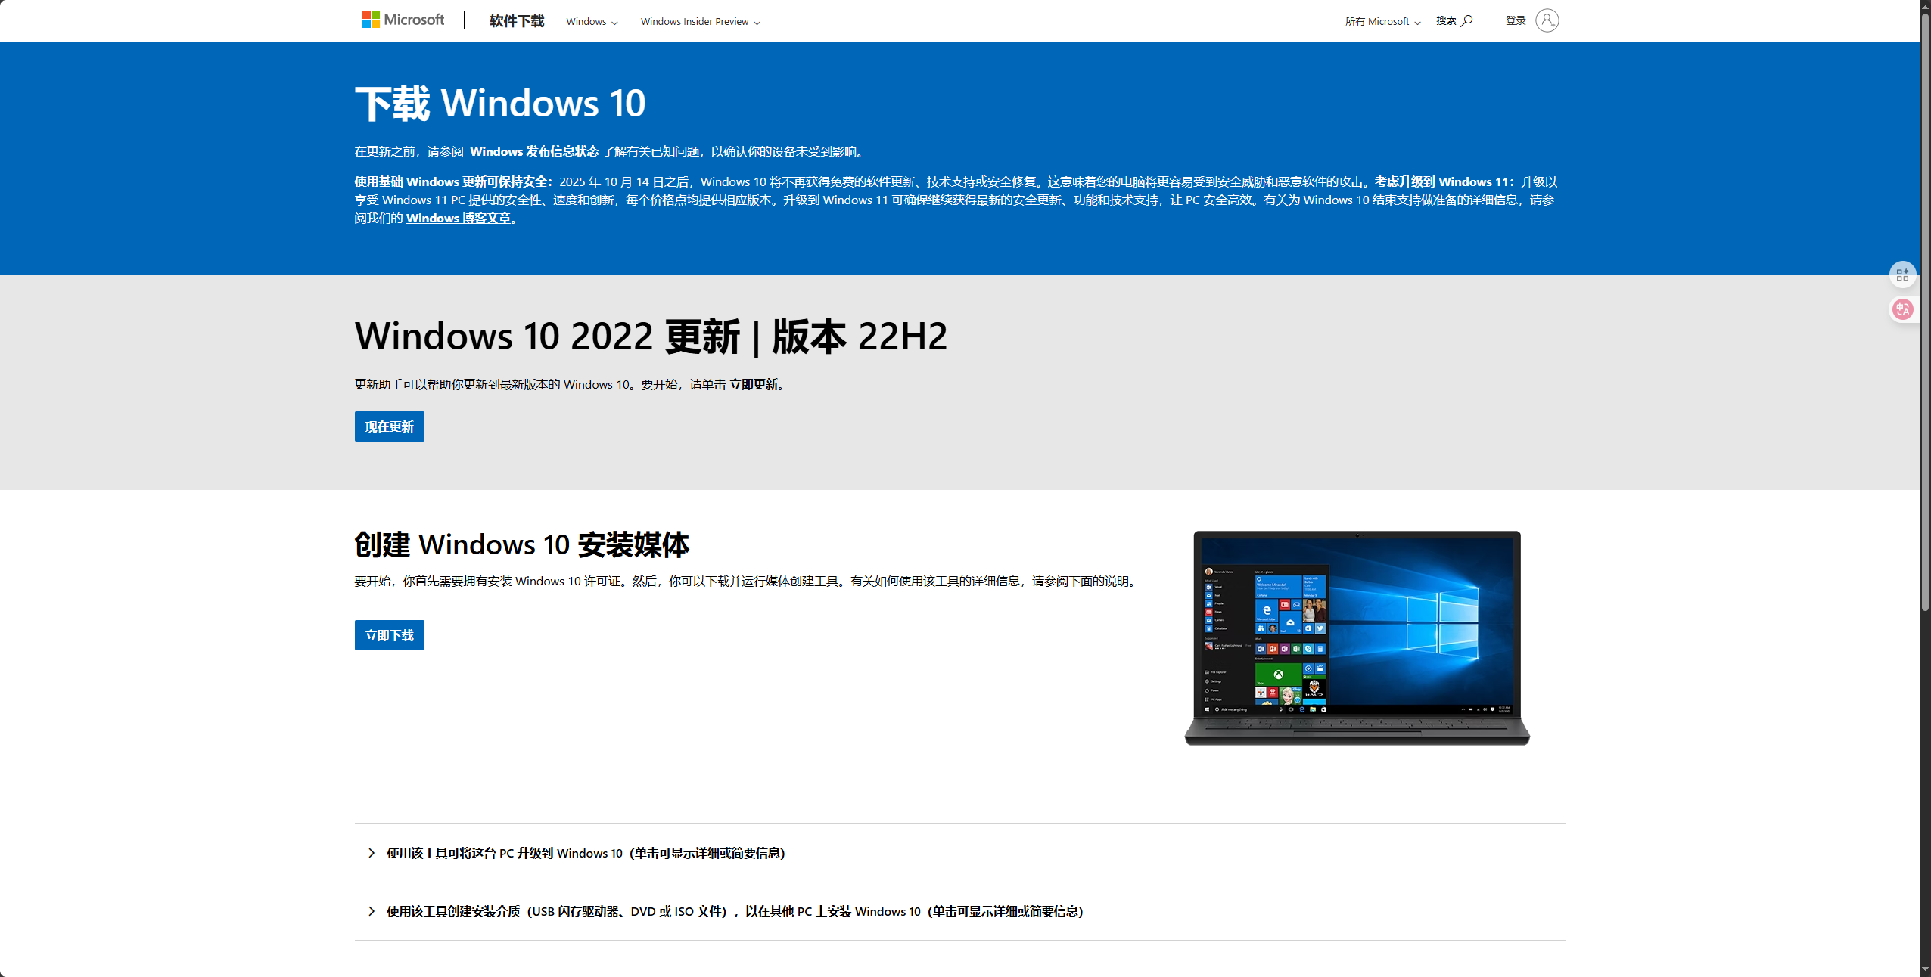Click the search magnifier icon

1466,20
